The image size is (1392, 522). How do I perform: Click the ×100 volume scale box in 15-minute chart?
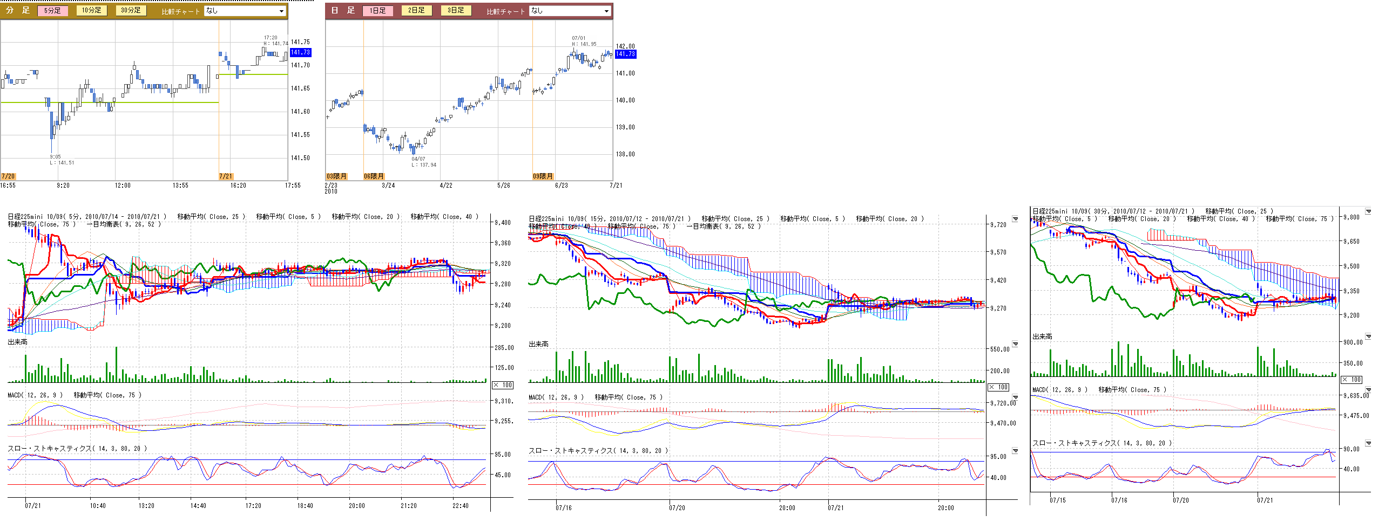click(998, 387)
